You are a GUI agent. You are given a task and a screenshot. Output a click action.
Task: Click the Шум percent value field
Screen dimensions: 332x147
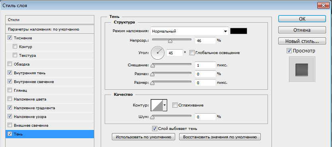(205, 117)
